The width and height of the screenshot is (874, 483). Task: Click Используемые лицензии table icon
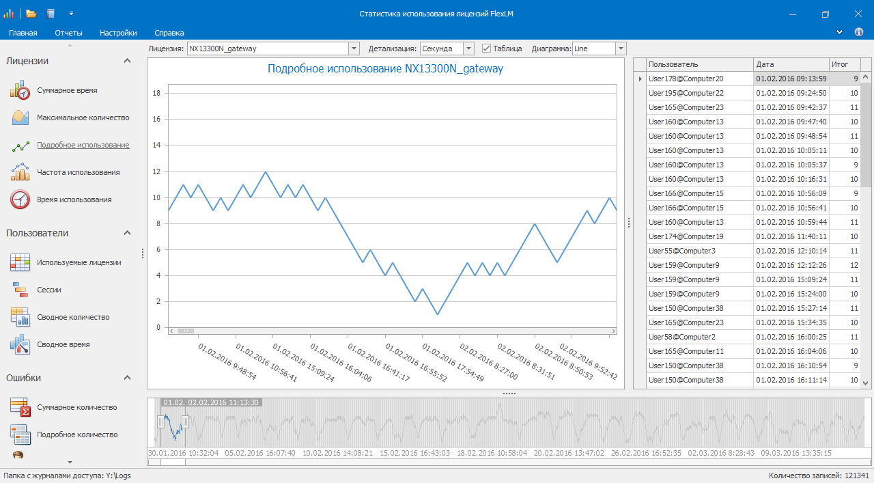tap(20, 262)
